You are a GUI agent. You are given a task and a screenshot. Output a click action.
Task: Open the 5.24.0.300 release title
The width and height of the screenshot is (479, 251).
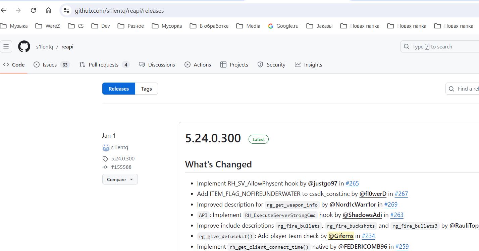click(213, 138)
